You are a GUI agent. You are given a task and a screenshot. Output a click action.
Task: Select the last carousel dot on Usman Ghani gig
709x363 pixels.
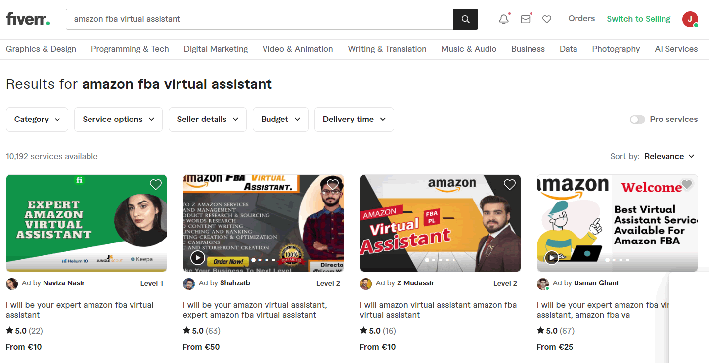click(x=628, y=260)
